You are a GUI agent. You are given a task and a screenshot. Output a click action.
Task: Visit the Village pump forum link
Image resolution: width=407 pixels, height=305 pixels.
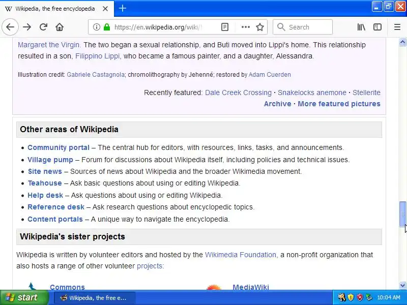pos(50,160)
